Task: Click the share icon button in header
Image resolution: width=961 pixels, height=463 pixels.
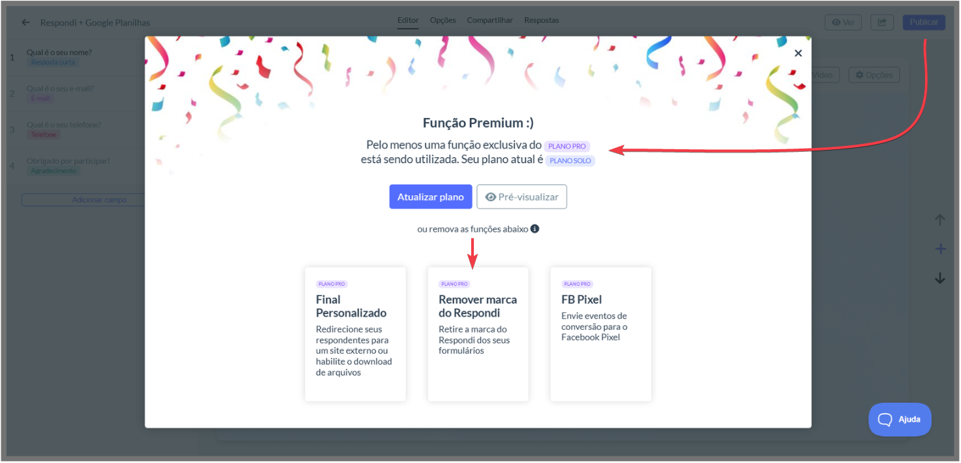Action: click(882, 22)
